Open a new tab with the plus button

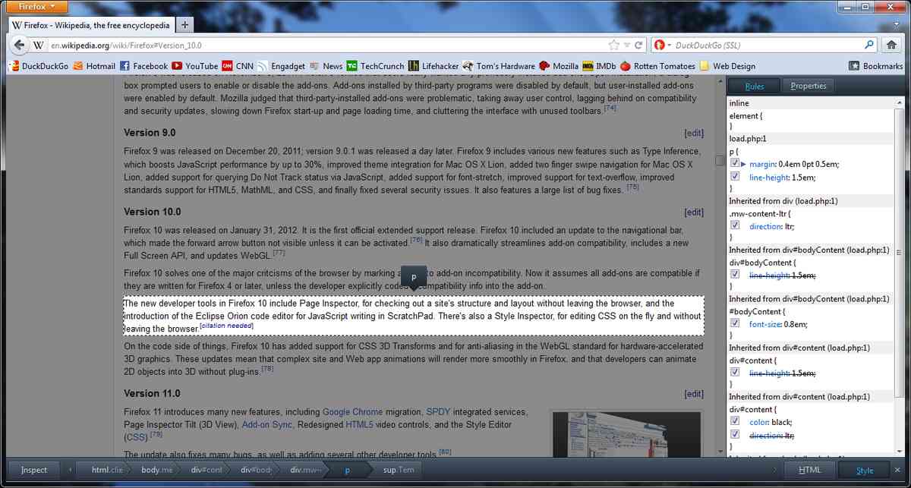tap(185, 24)
